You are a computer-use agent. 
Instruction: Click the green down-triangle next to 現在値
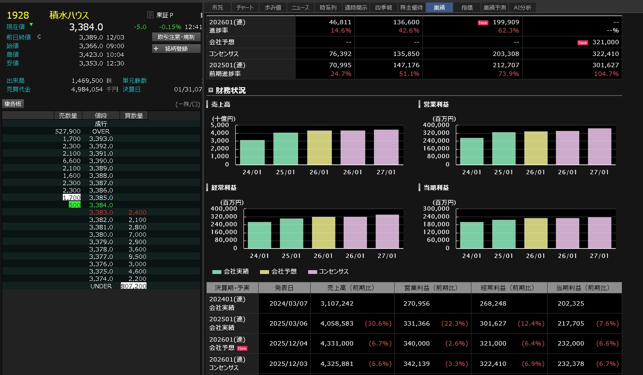[31, 25]
